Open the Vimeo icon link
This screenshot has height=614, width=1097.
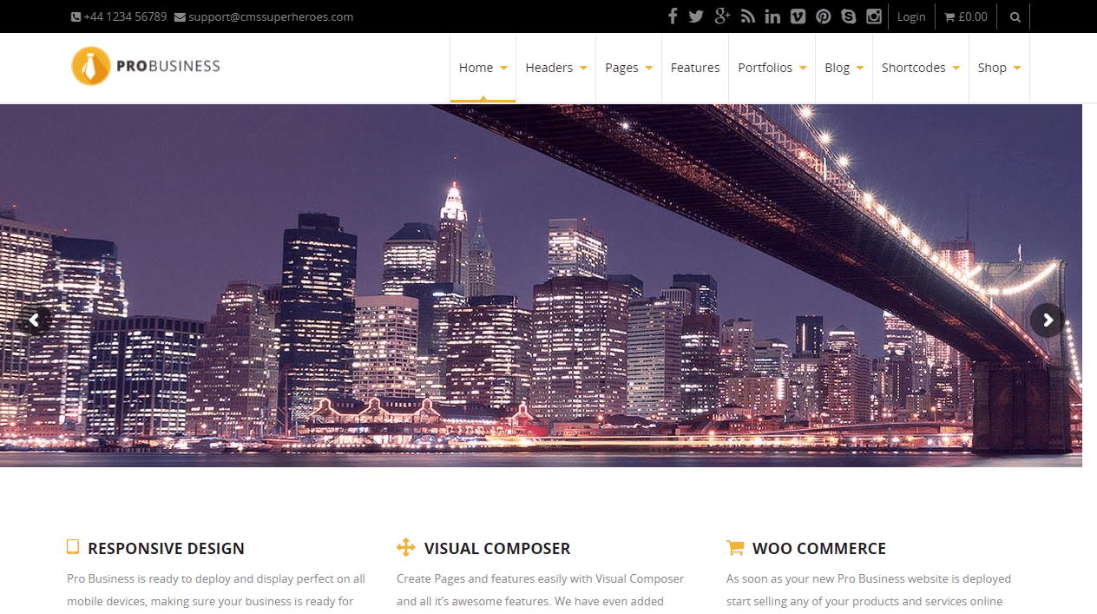tap(798, 17)
